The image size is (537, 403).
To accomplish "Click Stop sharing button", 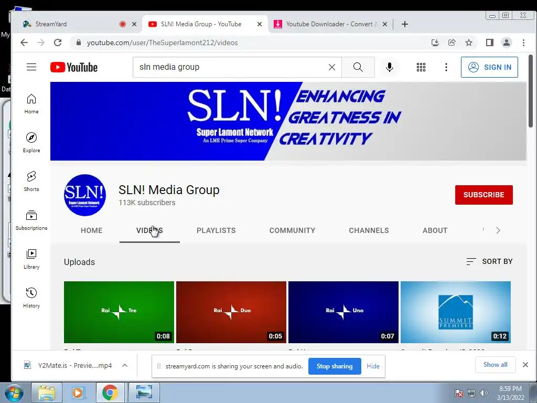I will 334,366.
